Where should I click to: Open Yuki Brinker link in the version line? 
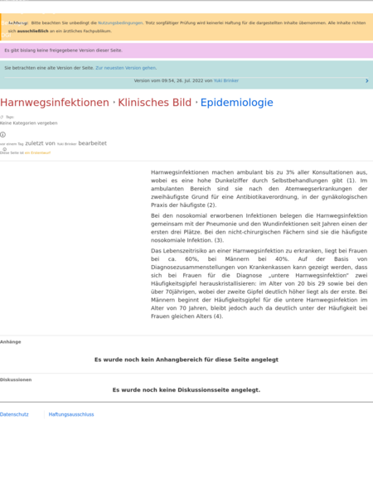click(226, 80)
